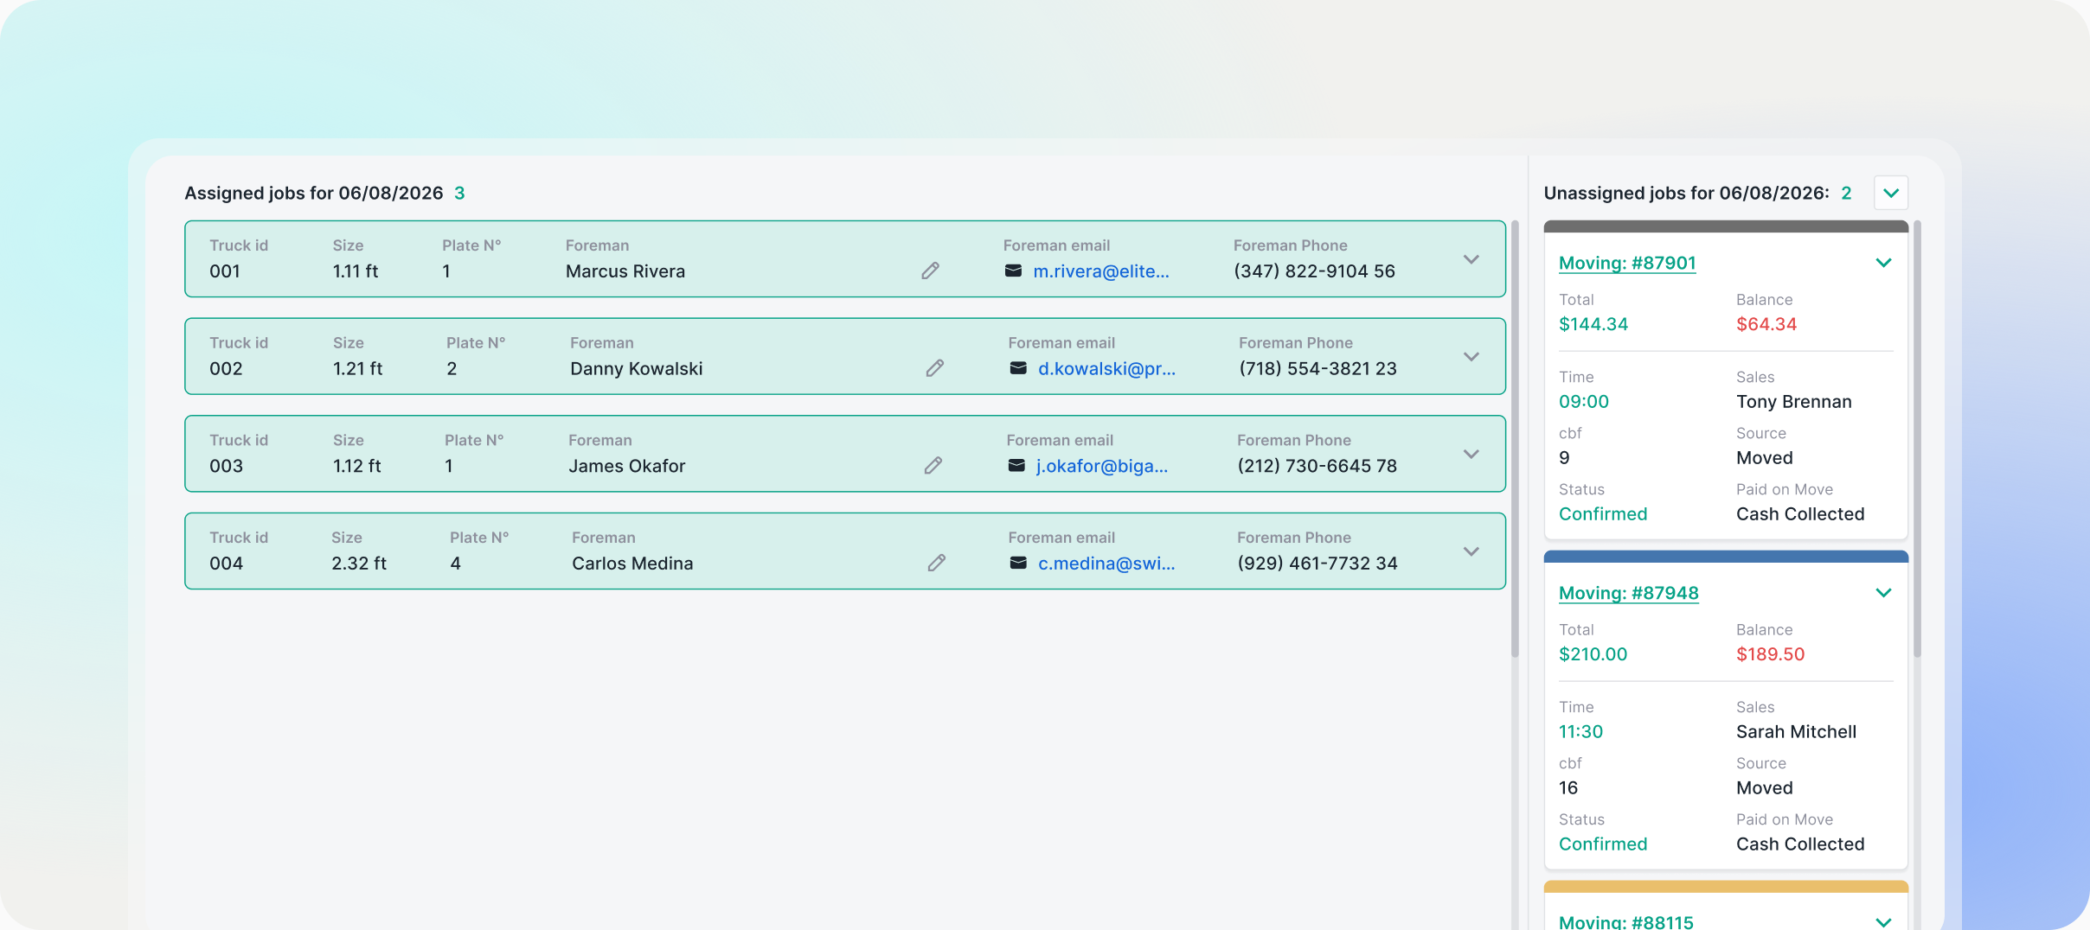Click foreman name Carlos Medina
Viewport: 2090px width, 930px height.
[x=632, y=563]
